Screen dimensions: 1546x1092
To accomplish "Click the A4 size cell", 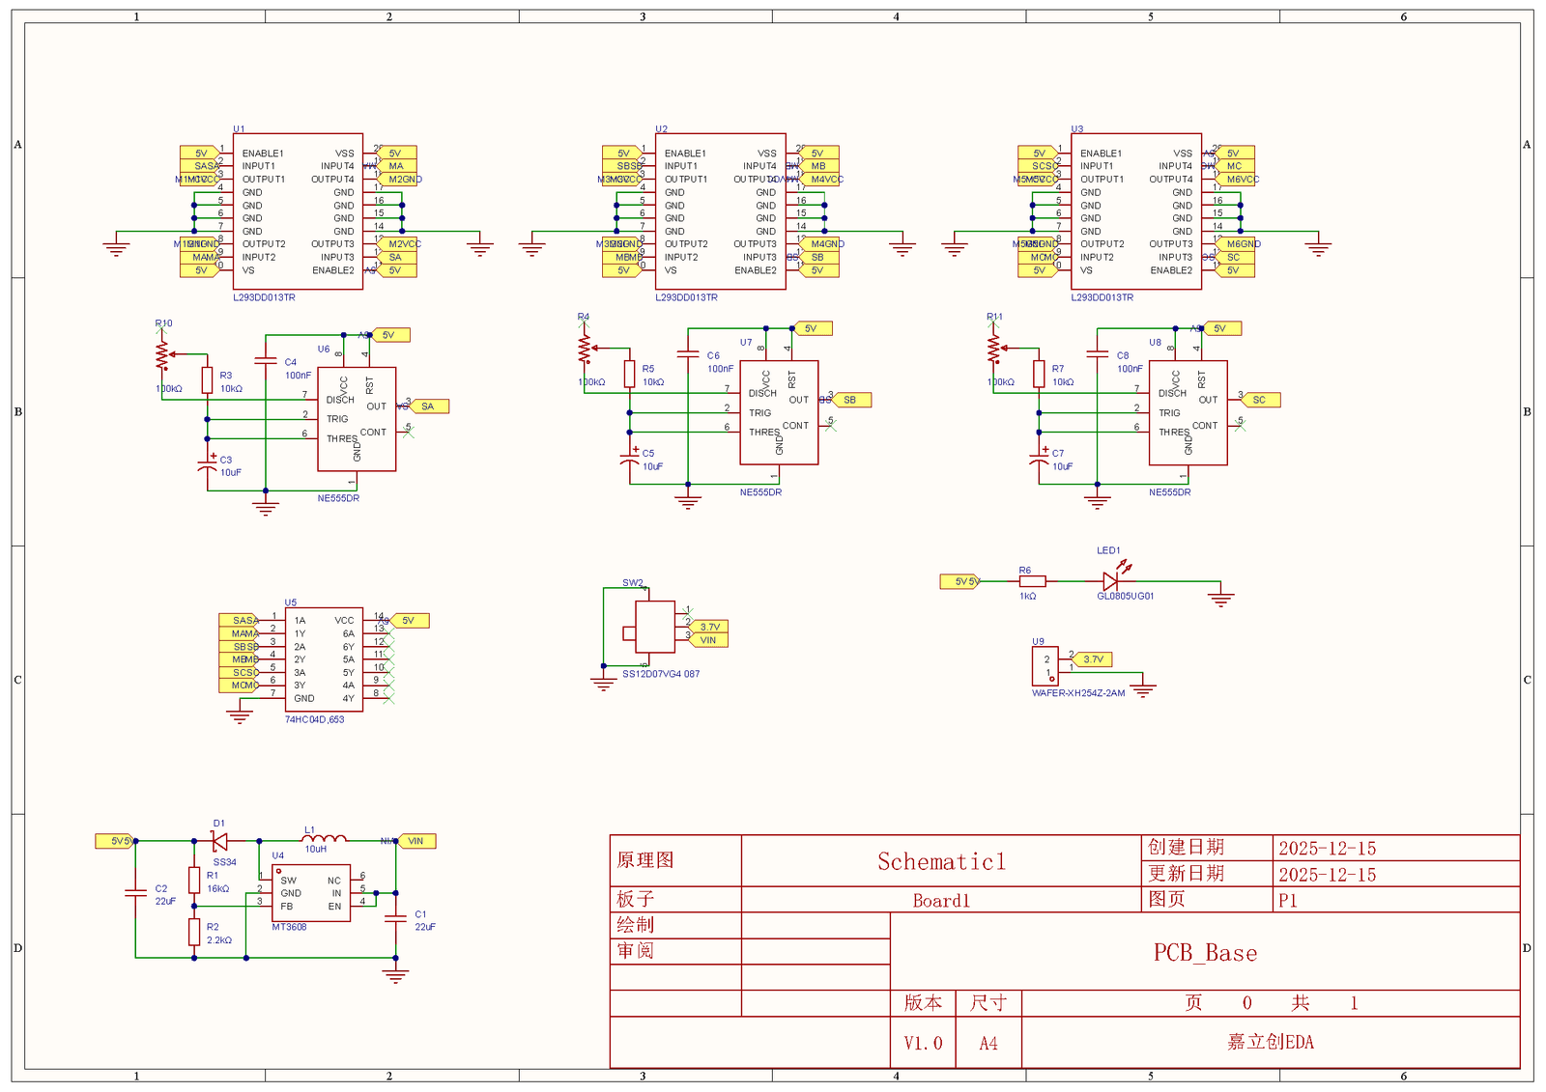I will point(988,1043).
